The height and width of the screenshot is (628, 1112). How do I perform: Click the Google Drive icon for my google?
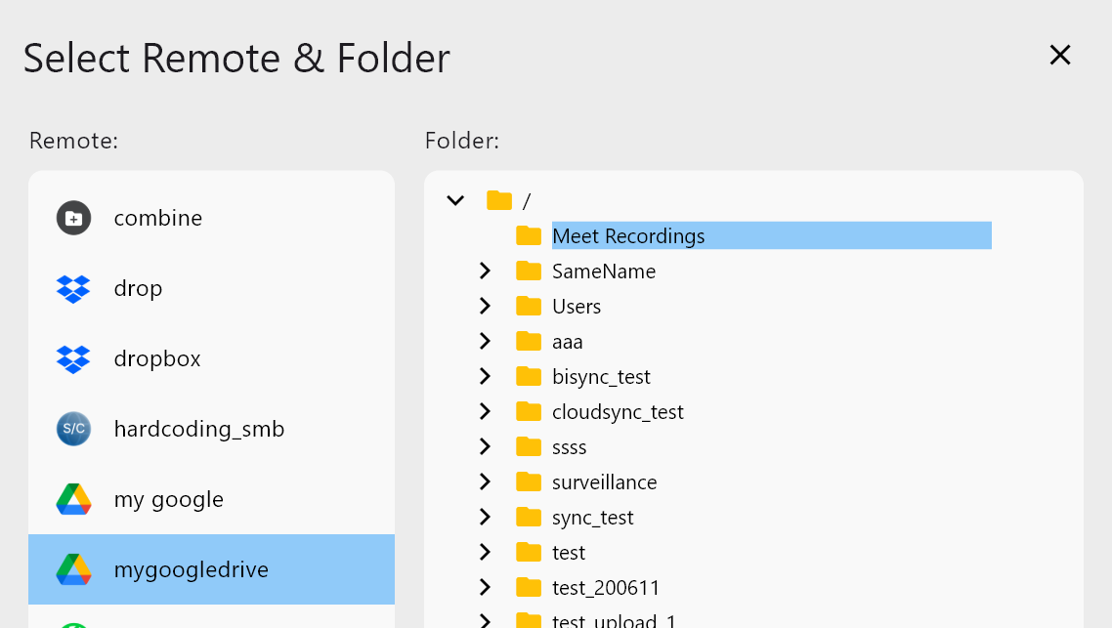point(73,499)
